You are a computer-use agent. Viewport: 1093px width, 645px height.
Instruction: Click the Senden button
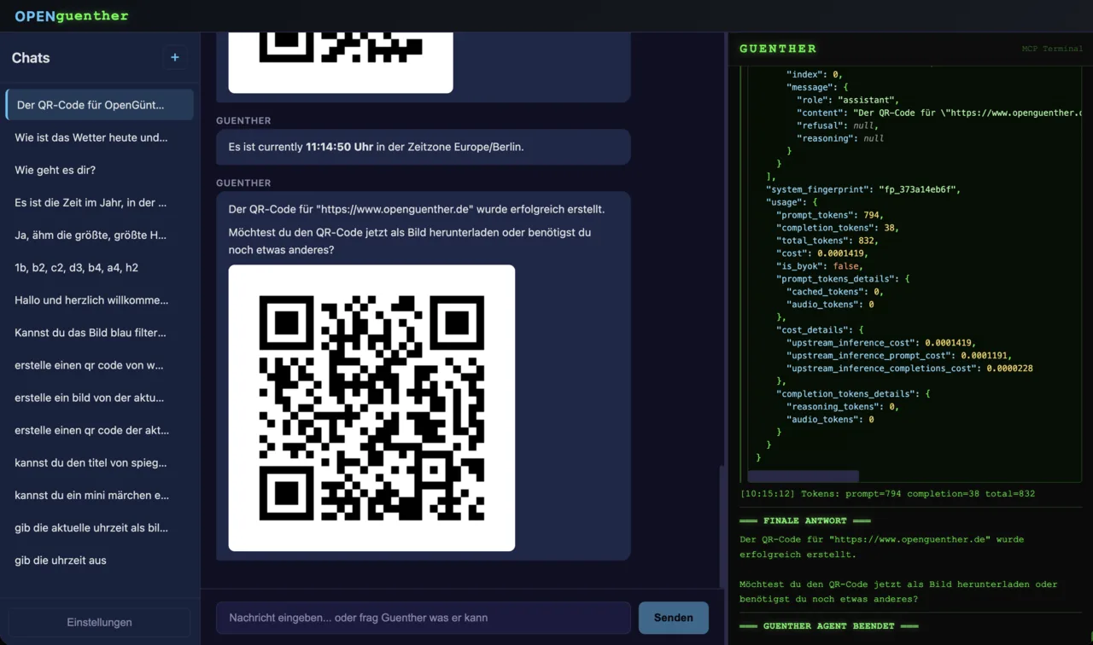tap(674, 618)
